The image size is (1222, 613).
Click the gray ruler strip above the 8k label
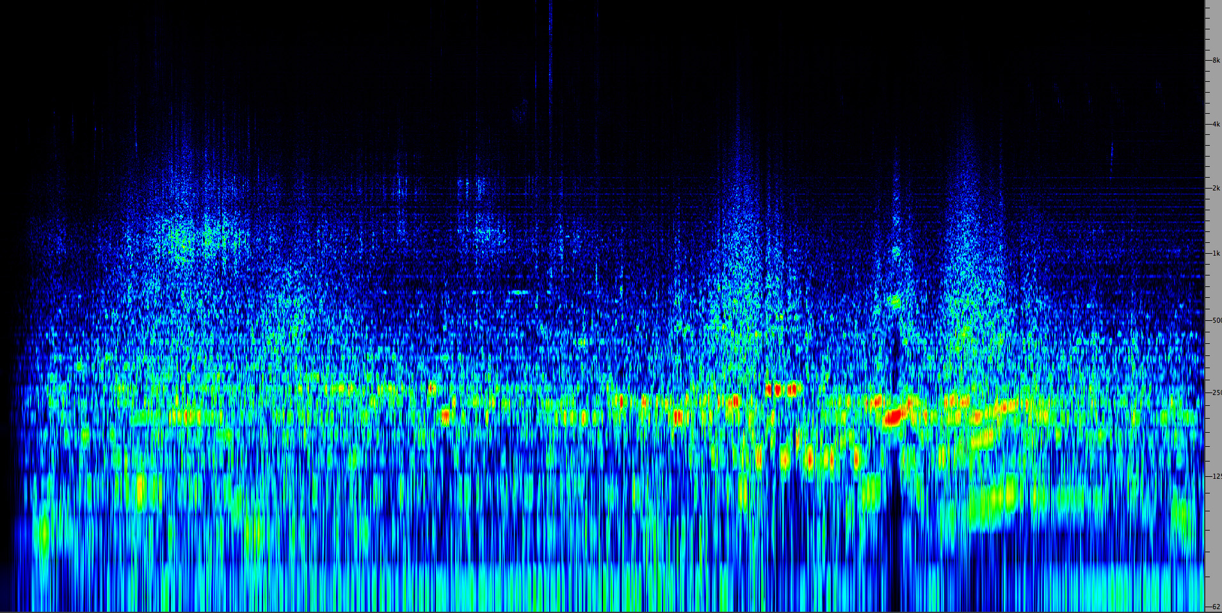(1213, 26)
